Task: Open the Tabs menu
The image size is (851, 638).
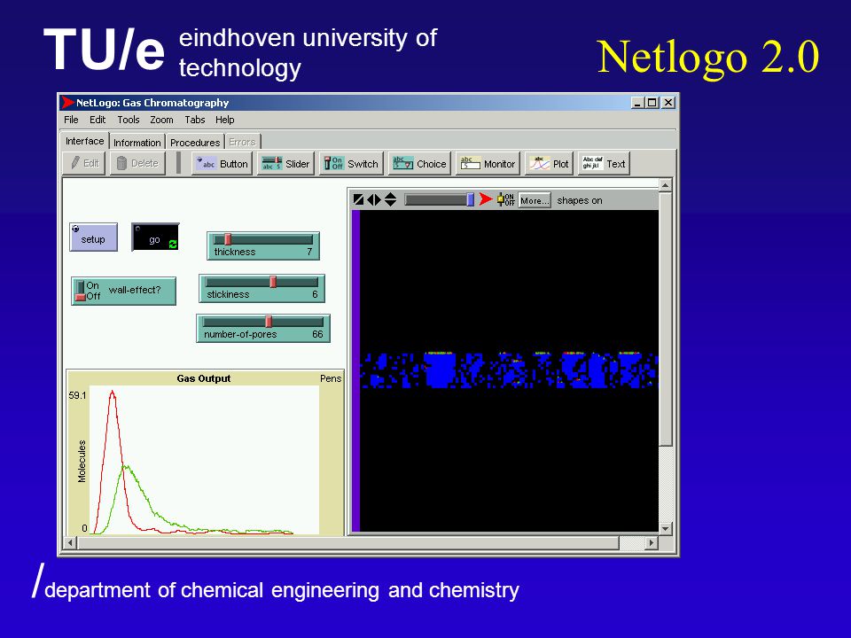Action: point(195,120)
